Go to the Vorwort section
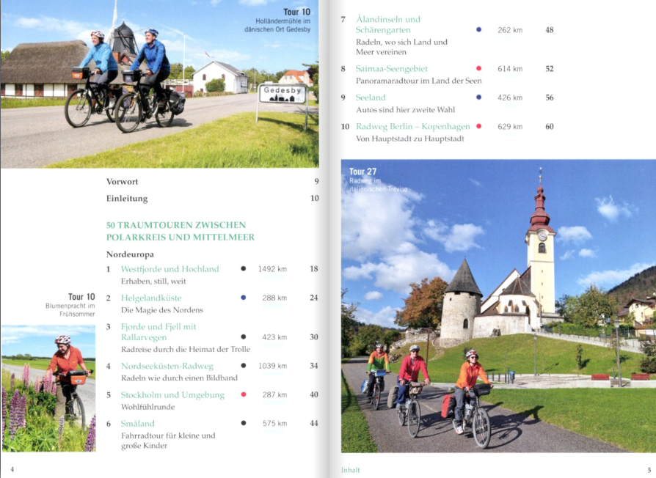656x478 pixels. (122, 182)
